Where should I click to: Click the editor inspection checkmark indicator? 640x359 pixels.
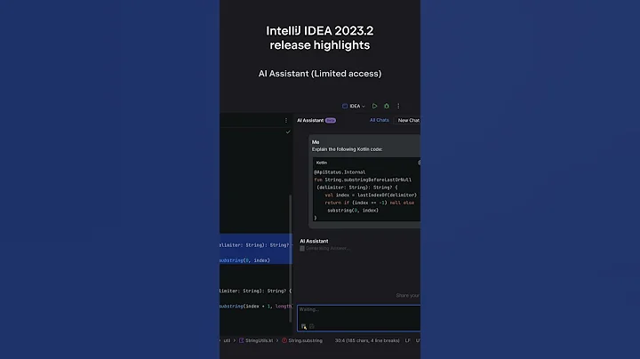(288, 132)
